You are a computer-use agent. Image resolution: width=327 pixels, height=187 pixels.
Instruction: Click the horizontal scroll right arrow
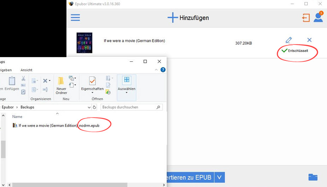(x=164, y=185)
